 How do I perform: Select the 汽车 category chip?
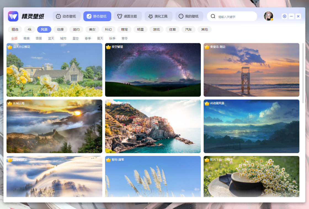189,29
